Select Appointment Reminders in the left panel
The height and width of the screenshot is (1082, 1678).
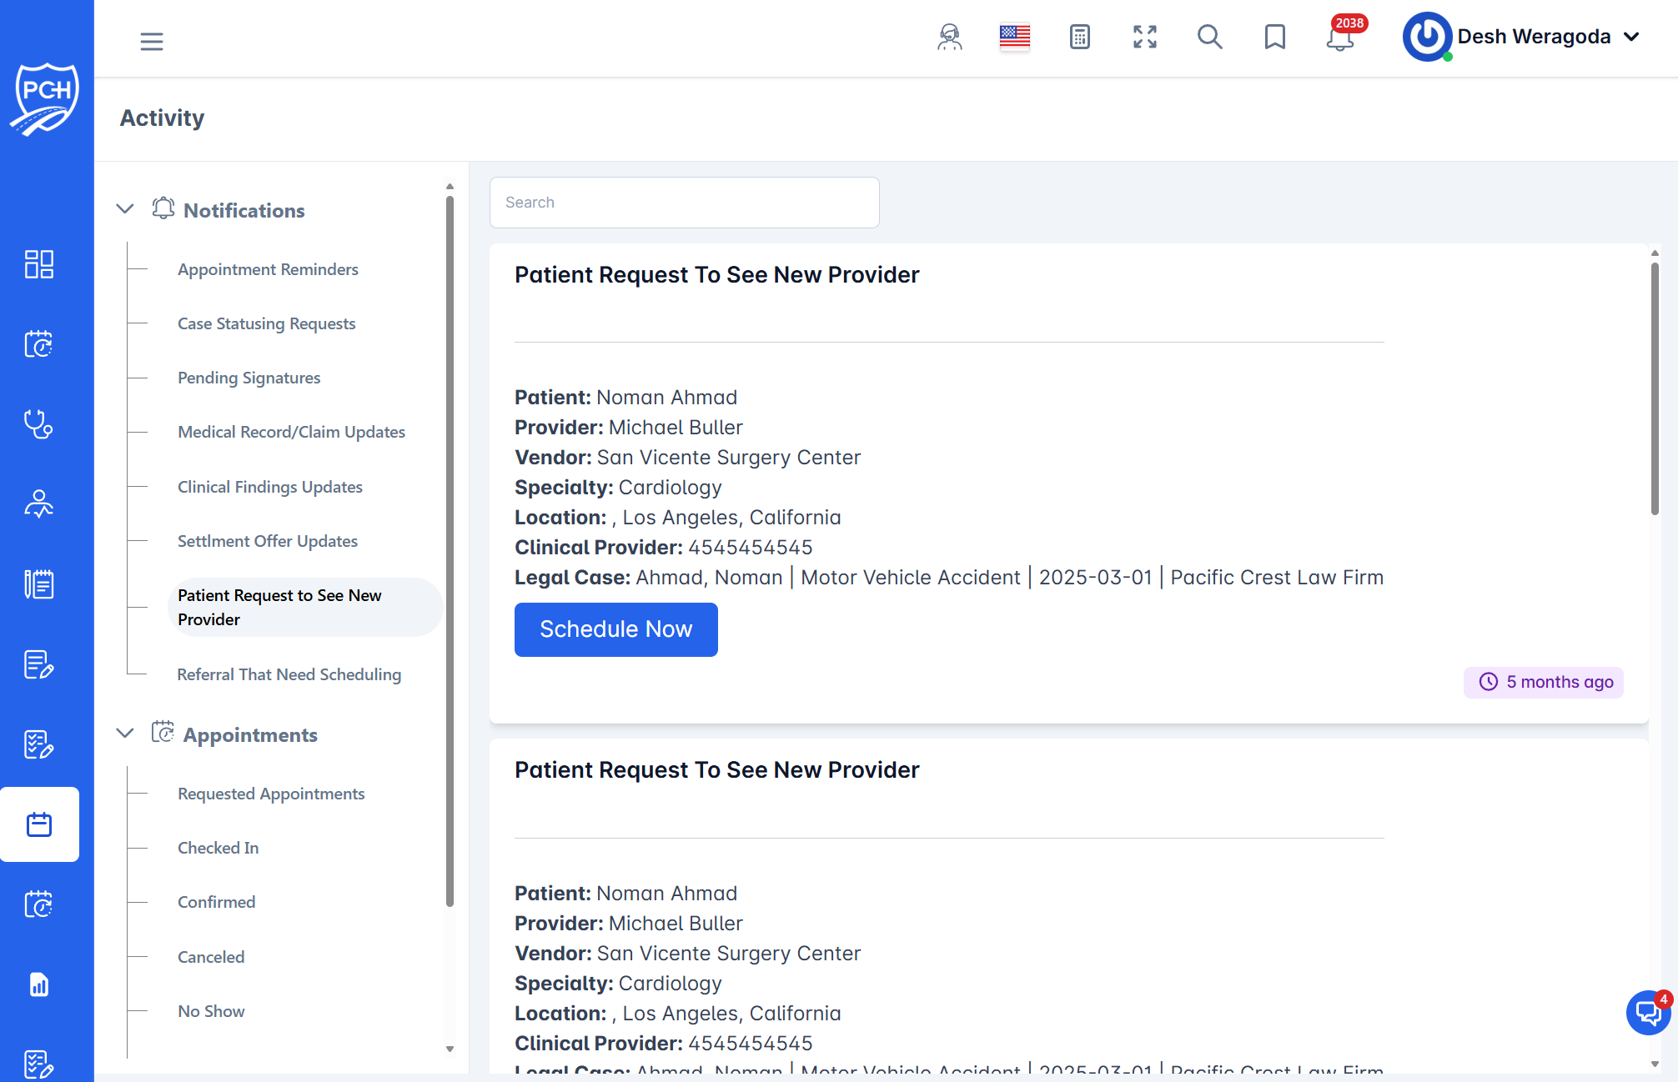tap(267, 268)
